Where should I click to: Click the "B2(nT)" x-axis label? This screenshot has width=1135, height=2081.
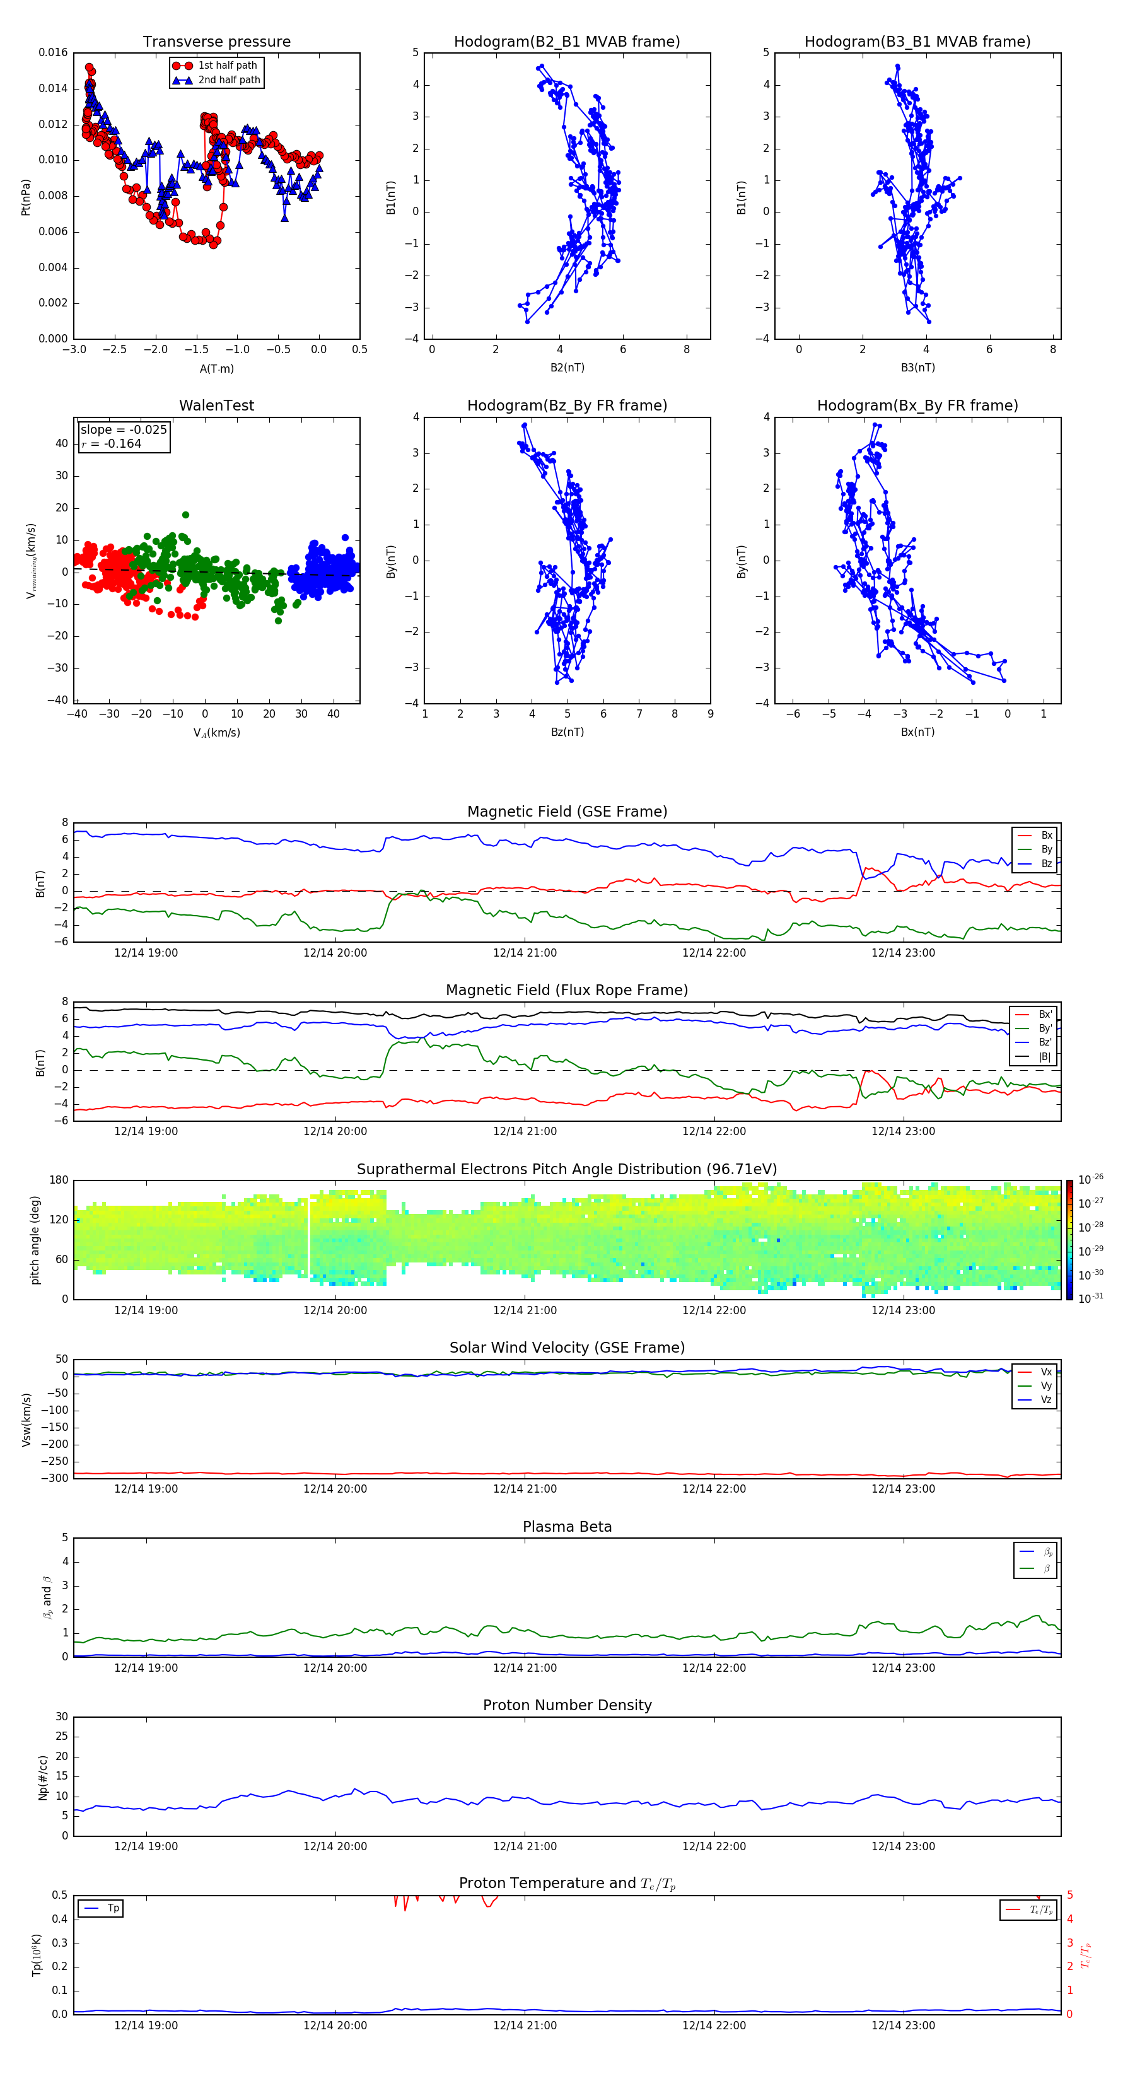pos(567,368)
